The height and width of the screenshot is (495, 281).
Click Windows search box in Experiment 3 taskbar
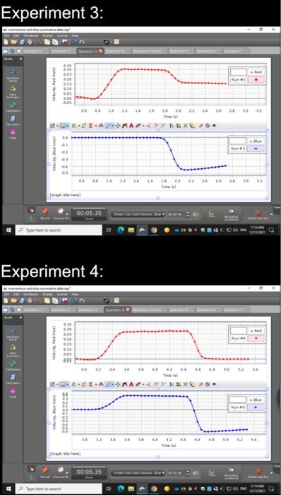click(59, 231)
